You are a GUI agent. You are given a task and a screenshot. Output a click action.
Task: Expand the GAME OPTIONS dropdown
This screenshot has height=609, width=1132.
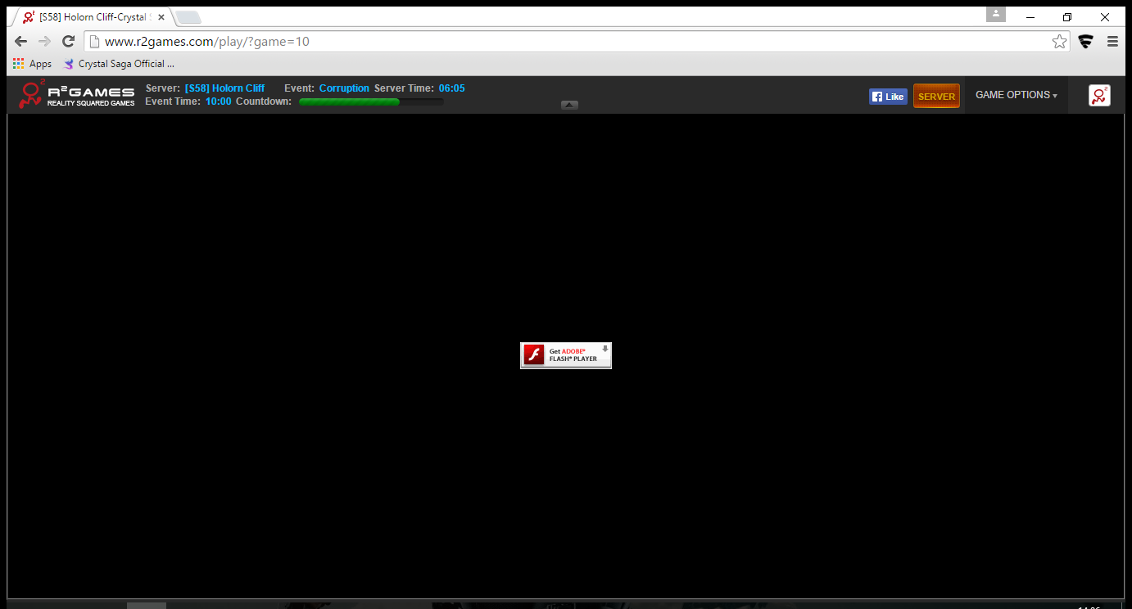coord(1016,96)
